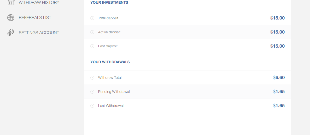
Task: Click the Last deposit amount value
Action: click(x=277, y=46)
